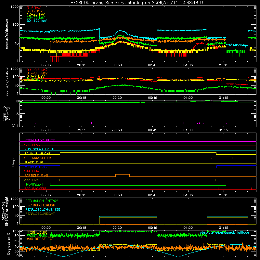Click the REAR_DEC_CHAN/128 legend label
The image size is (260, 260).
[x=43, y=209]
